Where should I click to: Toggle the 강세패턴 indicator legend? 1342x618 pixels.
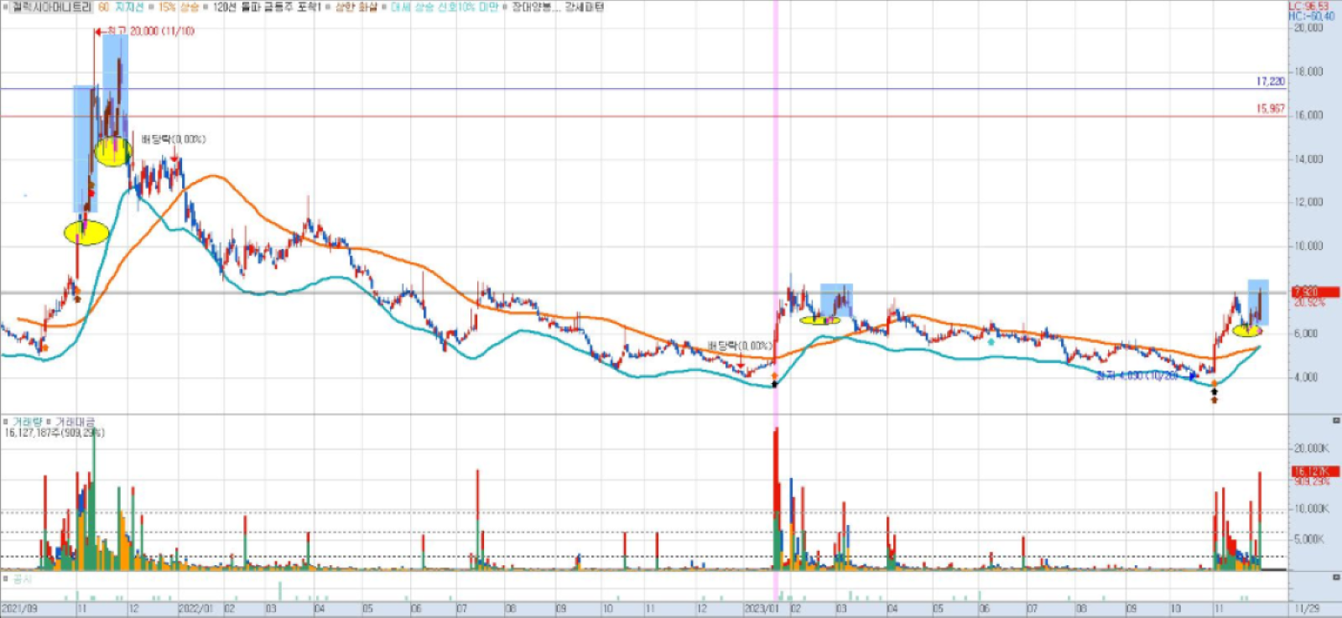click(585, 7)
